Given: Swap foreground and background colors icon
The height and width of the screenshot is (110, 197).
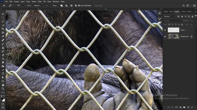Looking at the screenshot, I should 4,96.
